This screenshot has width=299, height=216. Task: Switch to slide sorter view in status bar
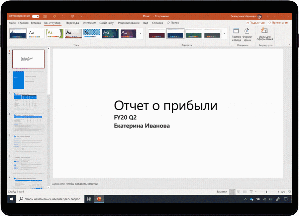(239, 192)
